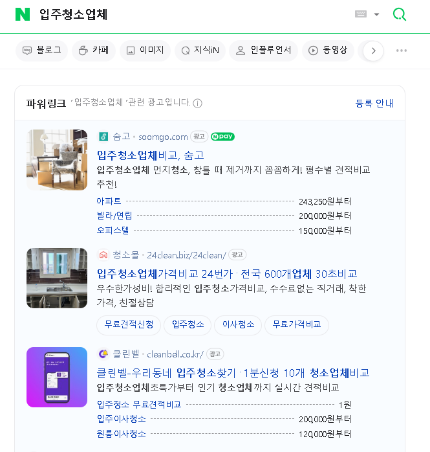Click the 청소몰 kitchen sink thumbnail
The width and height of the screenshot is (430, 452).
pyautogui.click(x=57, y=278)
